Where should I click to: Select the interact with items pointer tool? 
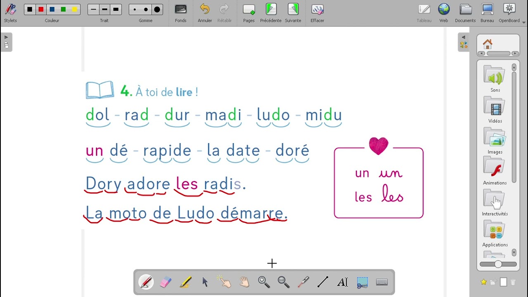225,282
